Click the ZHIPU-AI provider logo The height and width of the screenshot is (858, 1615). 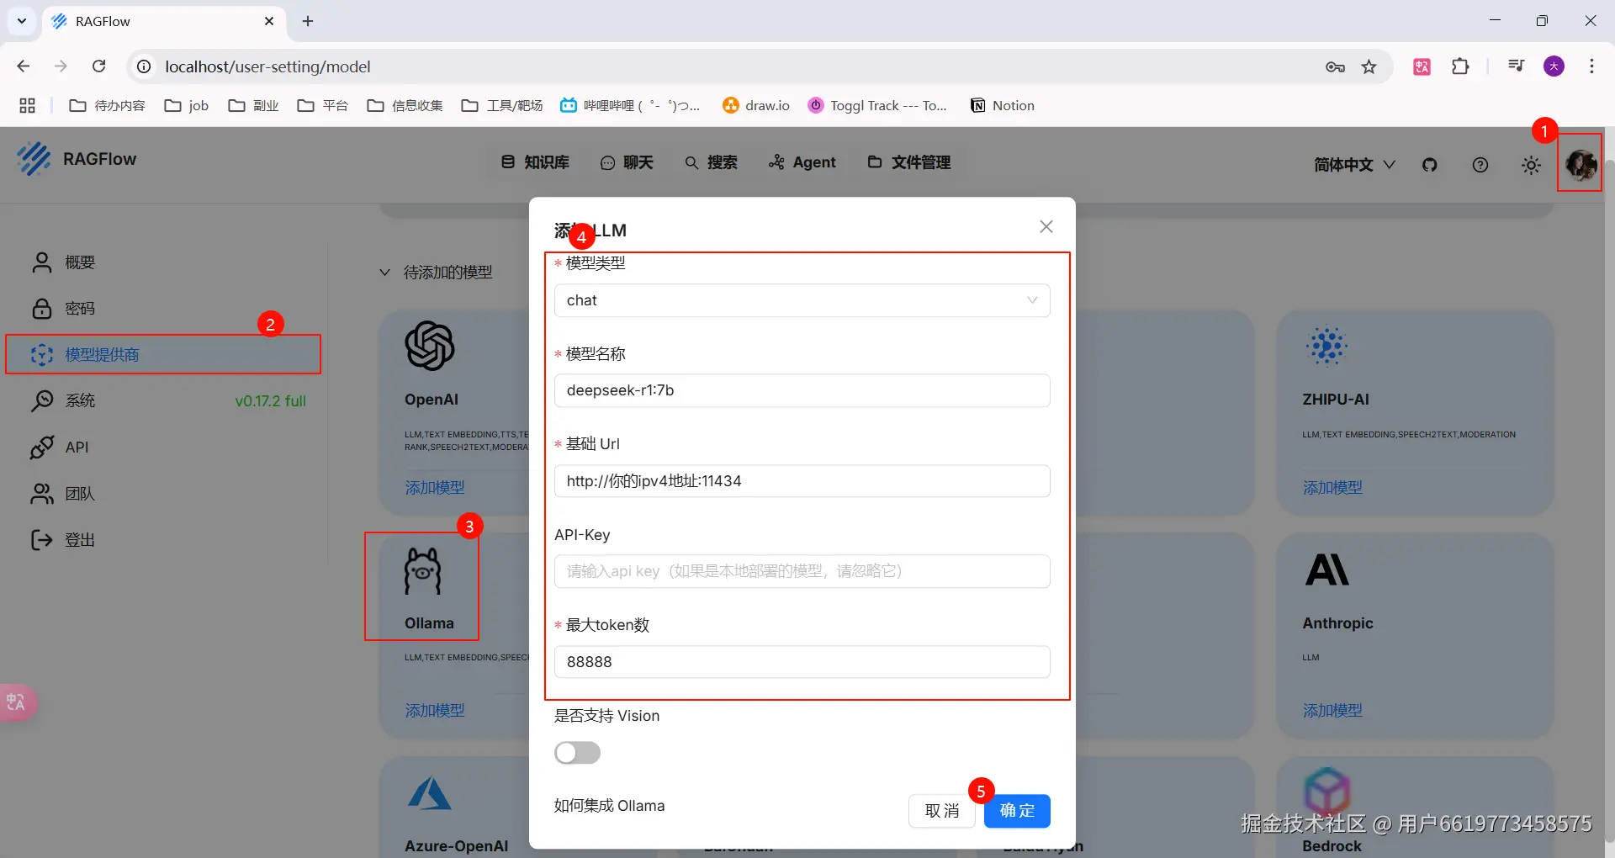tap(1327, 346)
